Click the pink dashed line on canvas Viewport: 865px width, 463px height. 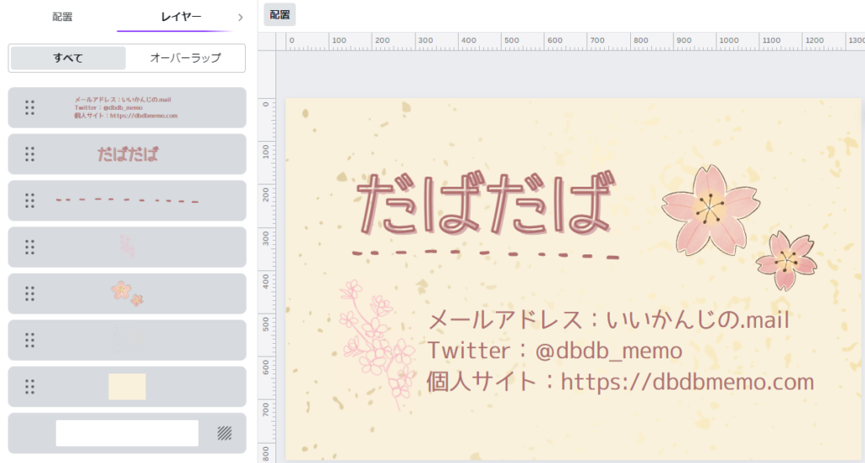(x=485, y=253)
